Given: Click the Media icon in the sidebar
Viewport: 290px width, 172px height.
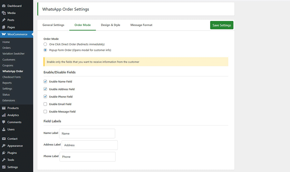Looking at the screenshot, I should [4, 13].
